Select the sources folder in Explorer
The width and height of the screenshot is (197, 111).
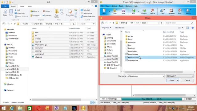coord(38,39)
